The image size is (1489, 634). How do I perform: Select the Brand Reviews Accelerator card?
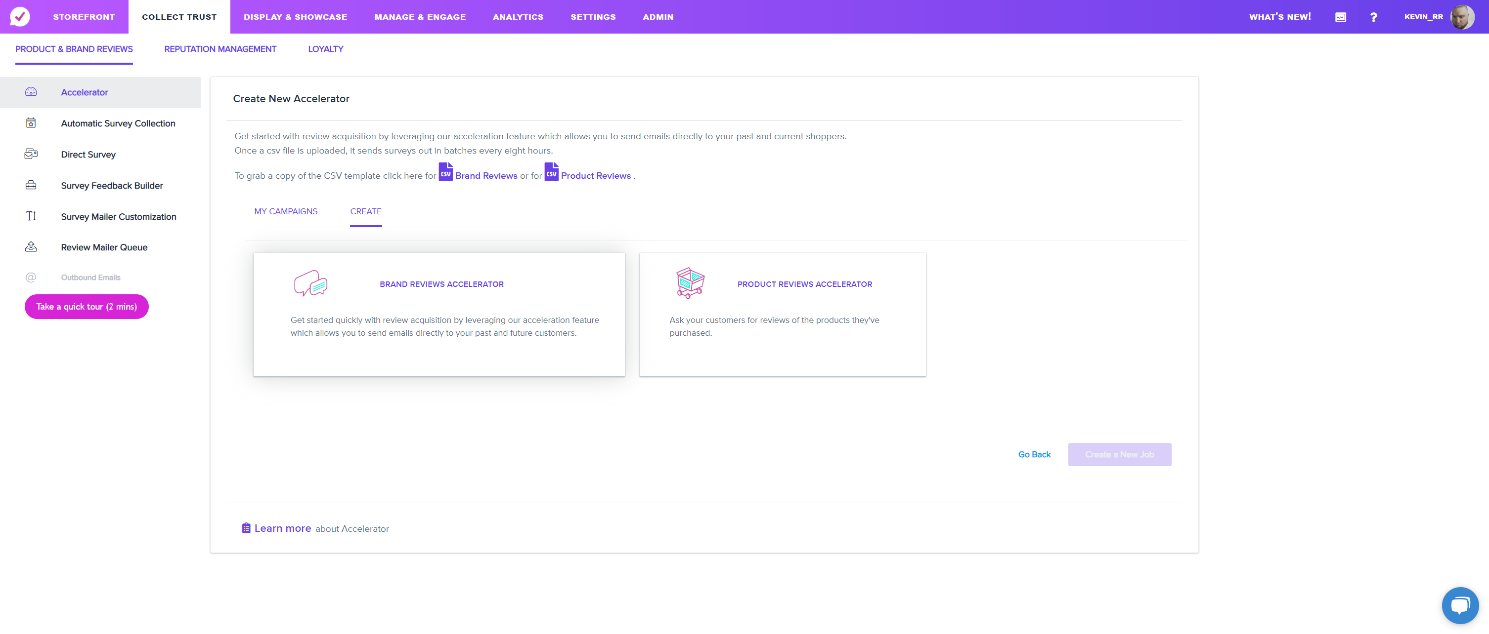(x=438, y=314)
